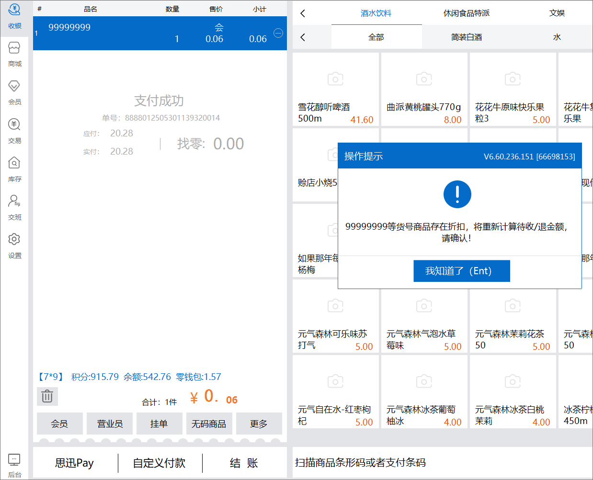Viewport: 593px width, 480px height.
Task: Click the 零钱包:1.57 wallet text
Action: tap(198, 377)
